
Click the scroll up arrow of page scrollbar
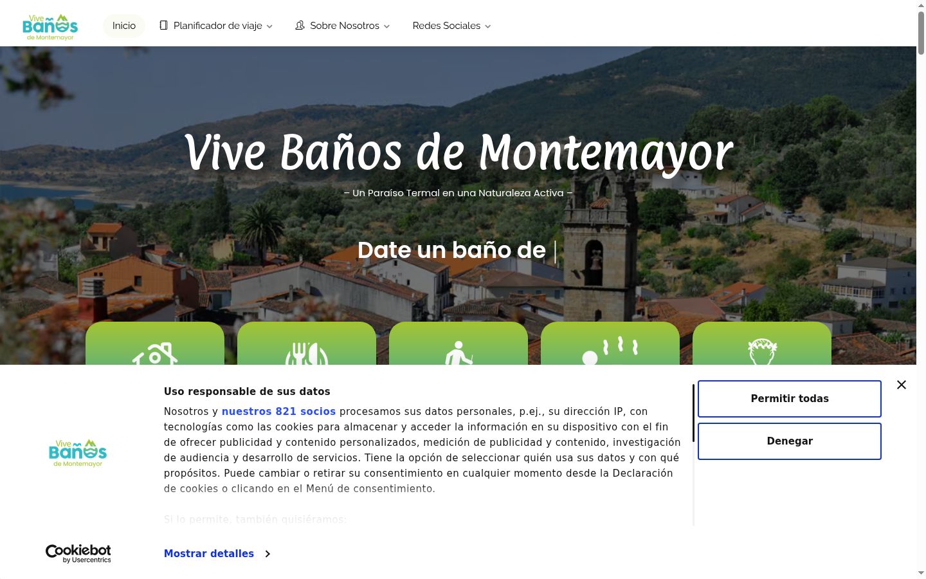tap(921, 5)
